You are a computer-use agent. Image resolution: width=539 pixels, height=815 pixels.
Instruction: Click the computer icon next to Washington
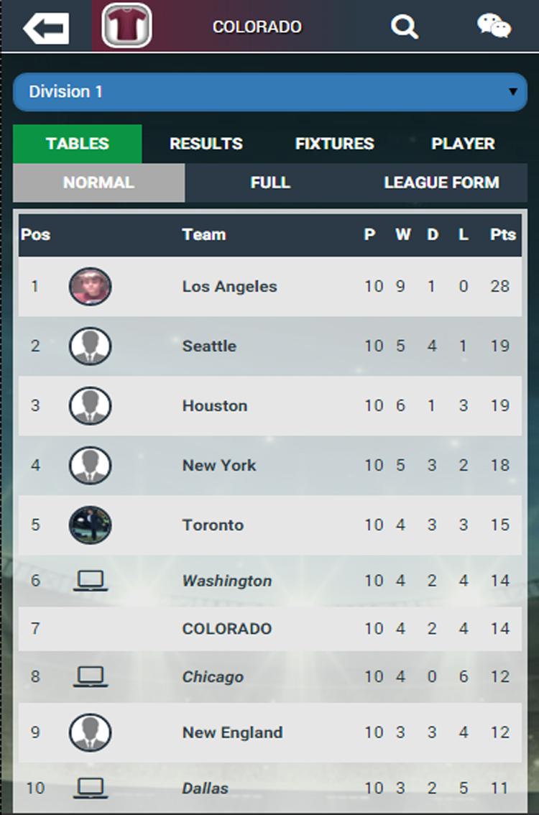90,580
